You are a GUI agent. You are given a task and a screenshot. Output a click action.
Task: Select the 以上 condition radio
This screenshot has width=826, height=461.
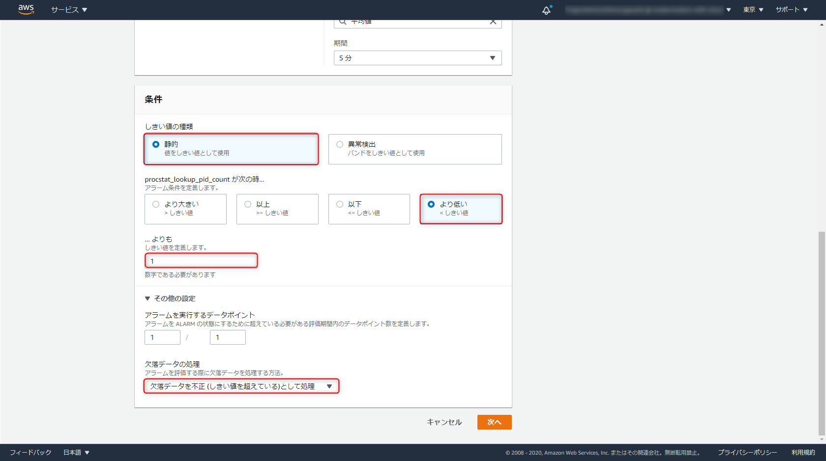click(x=248, y=204)
